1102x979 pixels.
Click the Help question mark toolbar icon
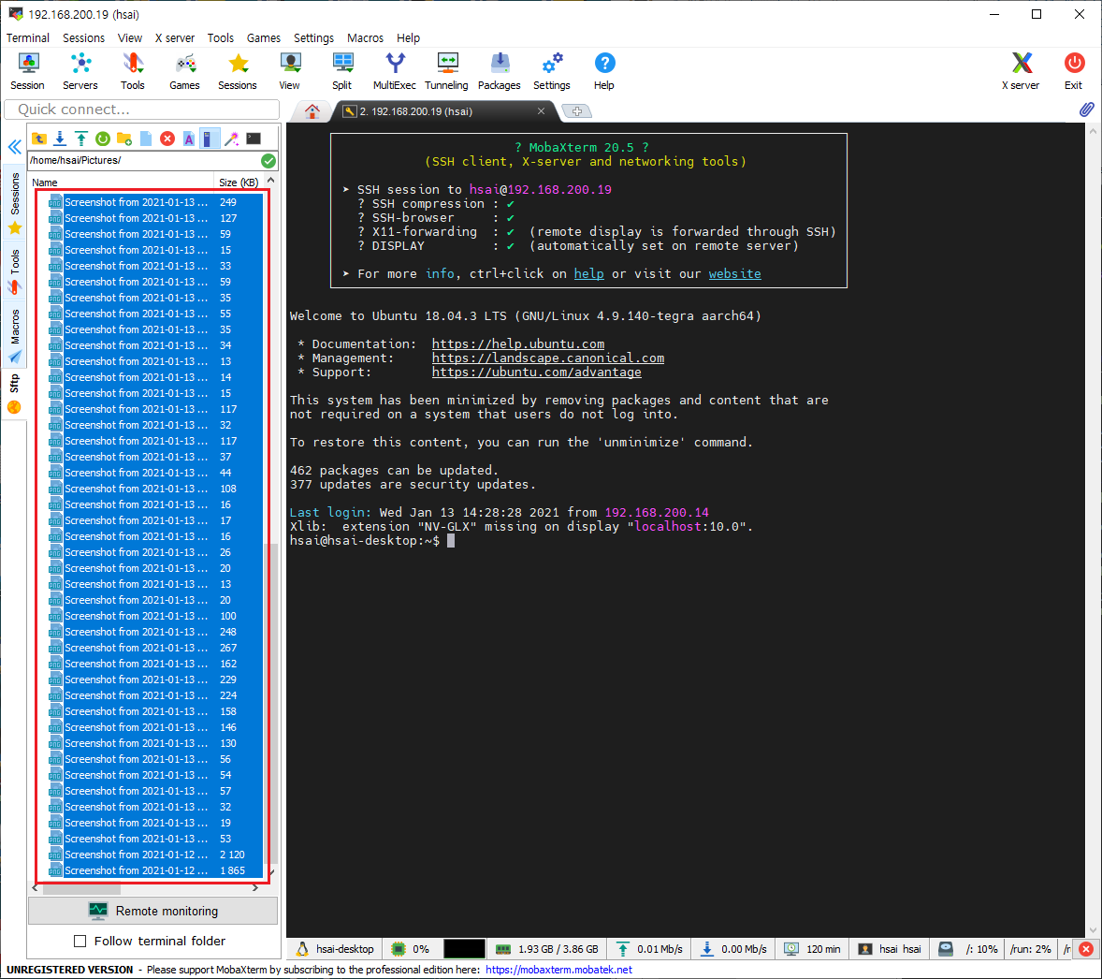pos(603,71)
